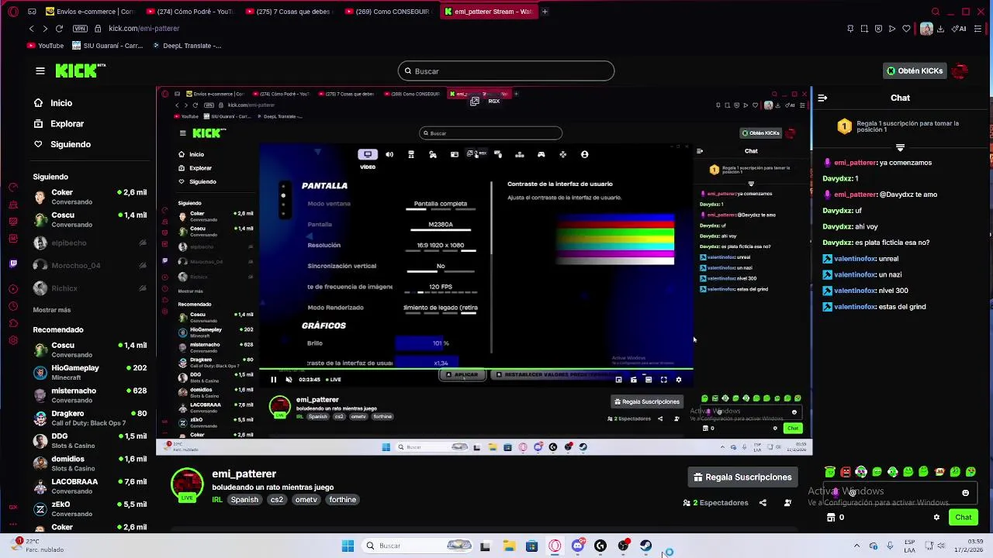This screenshot has width=993, height=558.
Task: Collapse the chat panel with the arrow icon
Action: tap(822, 98)
